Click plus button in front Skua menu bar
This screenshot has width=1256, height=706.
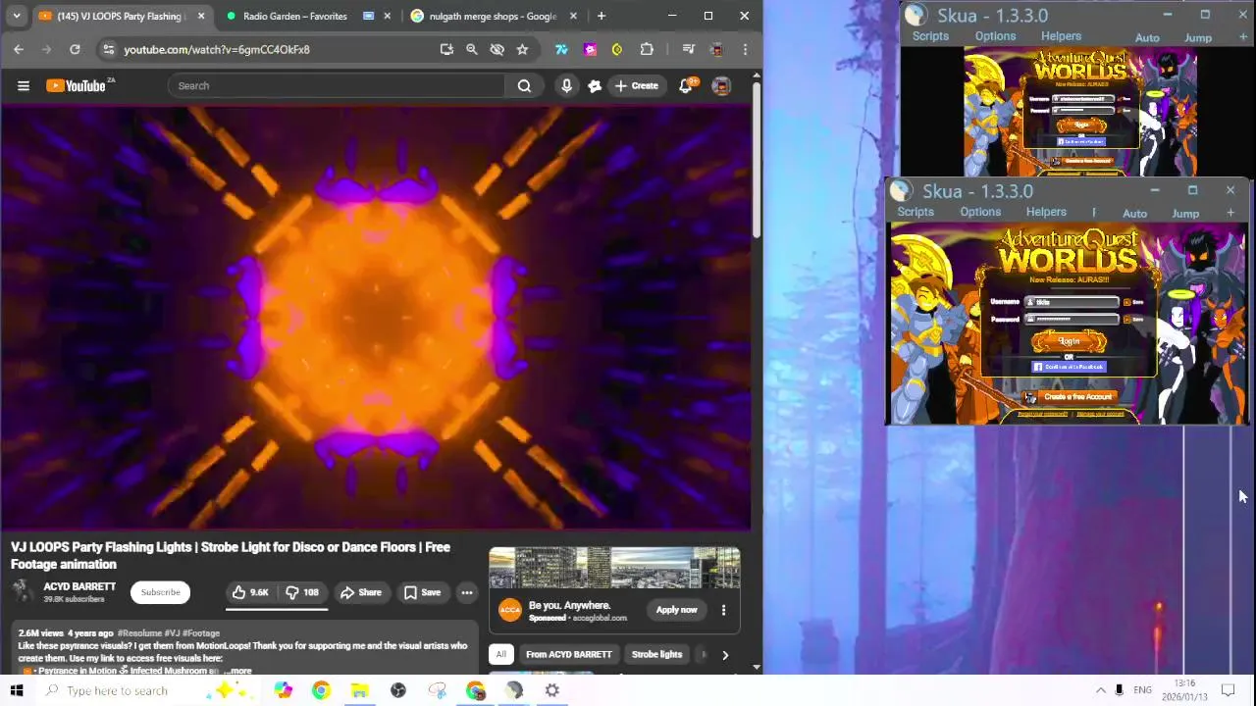1230,213
